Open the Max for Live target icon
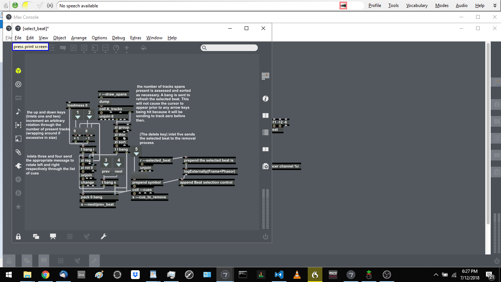This screenshot has width=501, height=282. 18,84
